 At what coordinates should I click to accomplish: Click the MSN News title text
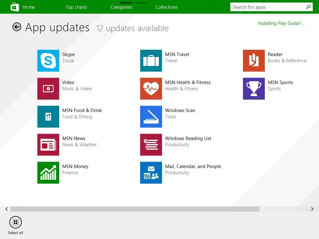[x=74, y=138]
